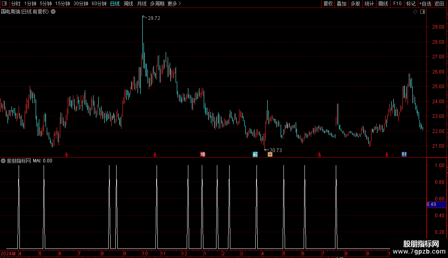This screenshot has width=448, height=258.
Task: Switch to 周线 weekly chart
Action: (x=128, y=4)
